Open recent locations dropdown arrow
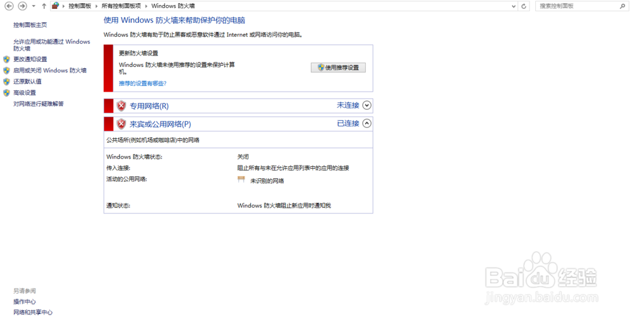The height and width of the screenshot is (319, 632). (33, 6)
